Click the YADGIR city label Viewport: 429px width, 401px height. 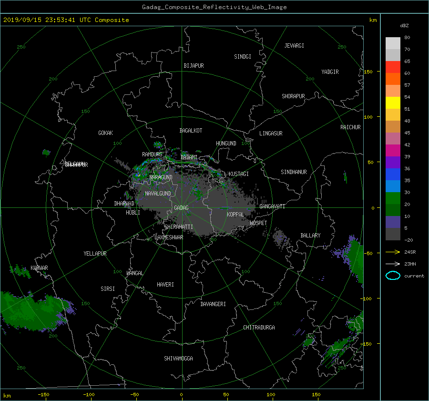pyautogui.click(x=330, y=72)
